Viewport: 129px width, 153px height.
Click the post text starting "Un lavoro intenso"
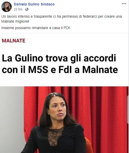click(x=62, y=19)
